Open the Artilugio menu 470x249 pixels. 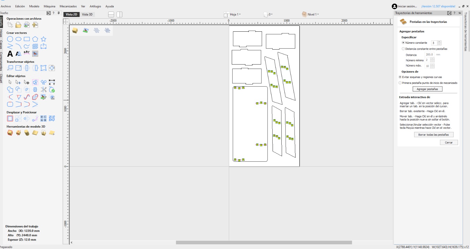(x=95, y=6)
